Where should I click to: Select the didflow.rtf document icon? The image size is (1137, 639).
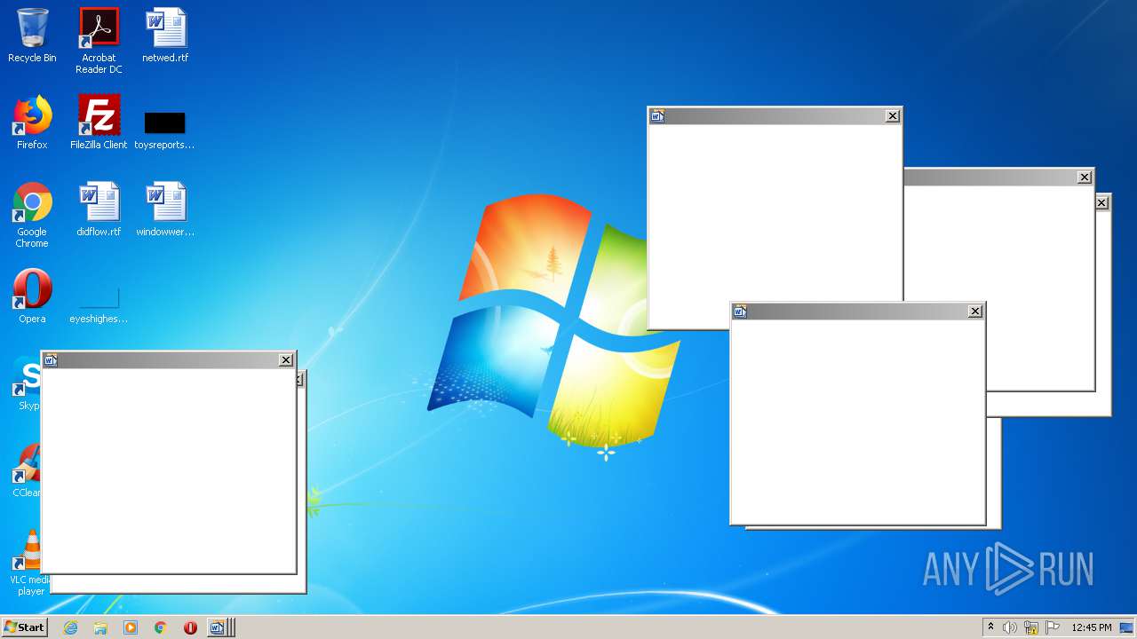click(x=99, y=209)
